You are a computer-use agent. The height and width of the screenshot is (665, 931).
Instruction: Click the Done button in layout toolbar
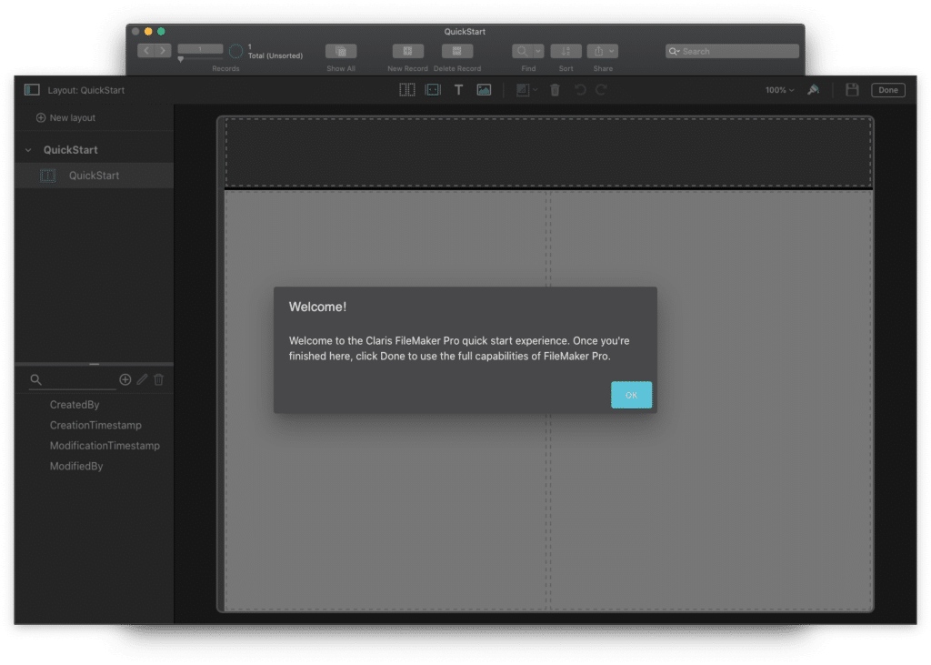[887, 90]
